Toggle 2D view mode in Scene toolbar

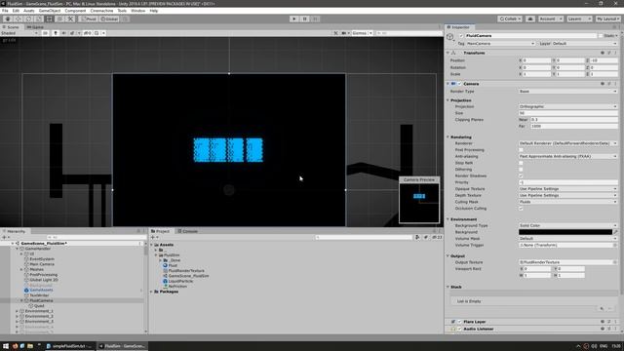[46, 33]
